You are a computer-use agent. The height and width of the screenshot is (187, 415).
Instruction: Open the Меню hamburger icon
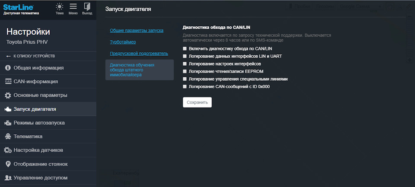click(73, 7)
